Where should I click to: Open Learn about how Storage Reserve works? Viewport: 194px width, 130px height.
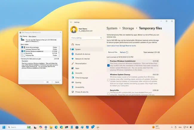pyautogui.click(x=121, y=46)
